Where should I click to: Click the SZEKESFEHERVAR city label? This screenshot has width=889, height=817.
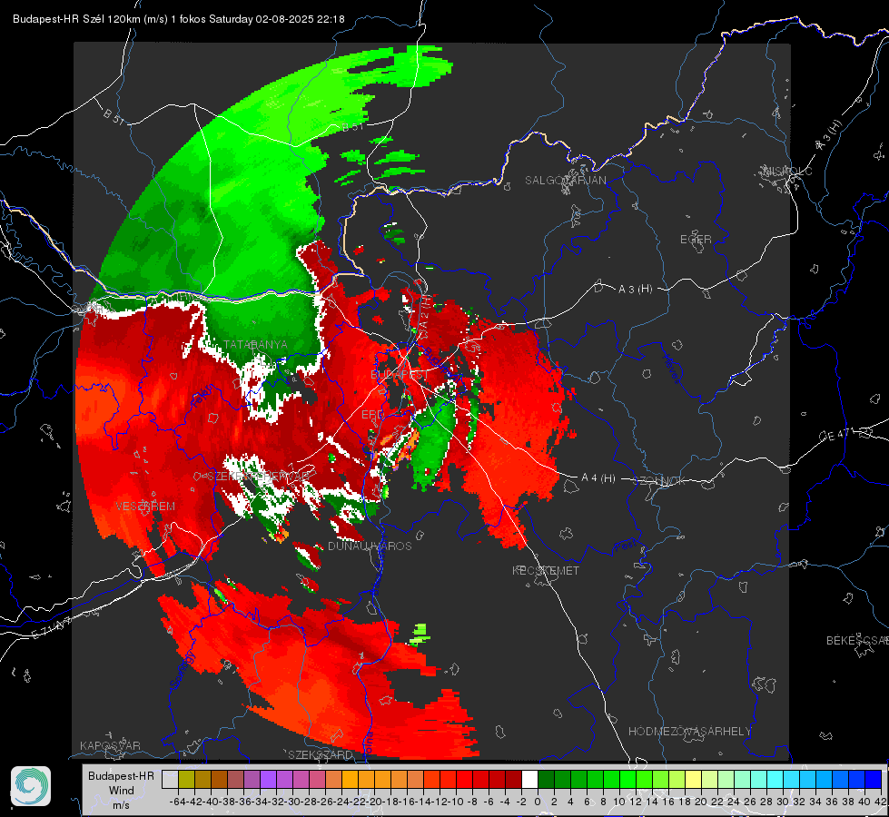[x=259, y=477]
